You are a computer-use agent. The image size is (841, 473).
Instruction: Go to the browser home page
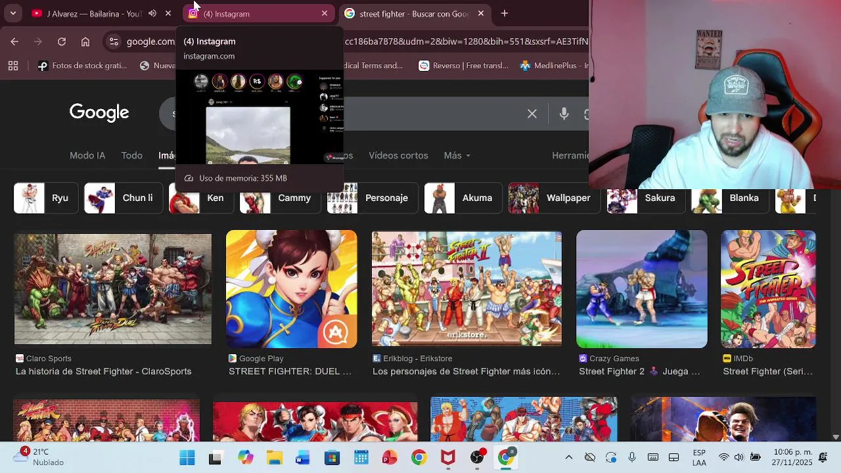(85, 41)
